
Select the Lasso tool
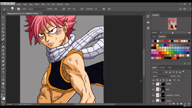[3, 25]
